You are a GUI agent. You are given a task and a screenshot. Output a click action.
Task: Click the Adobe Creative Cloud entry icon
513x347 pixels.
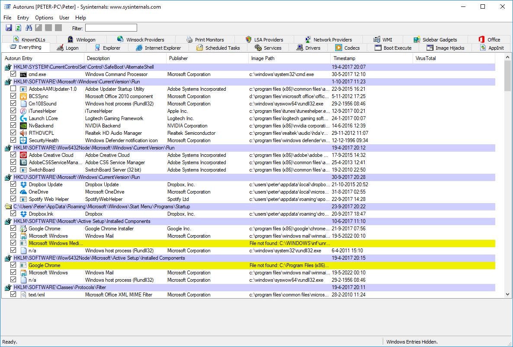tap(23, 155)
